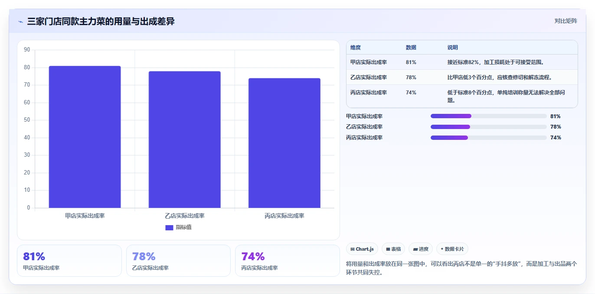Viewport: 595px width, 294px height.
Task: Select the 数据卡片 chip
Action: tap(452, 249)
